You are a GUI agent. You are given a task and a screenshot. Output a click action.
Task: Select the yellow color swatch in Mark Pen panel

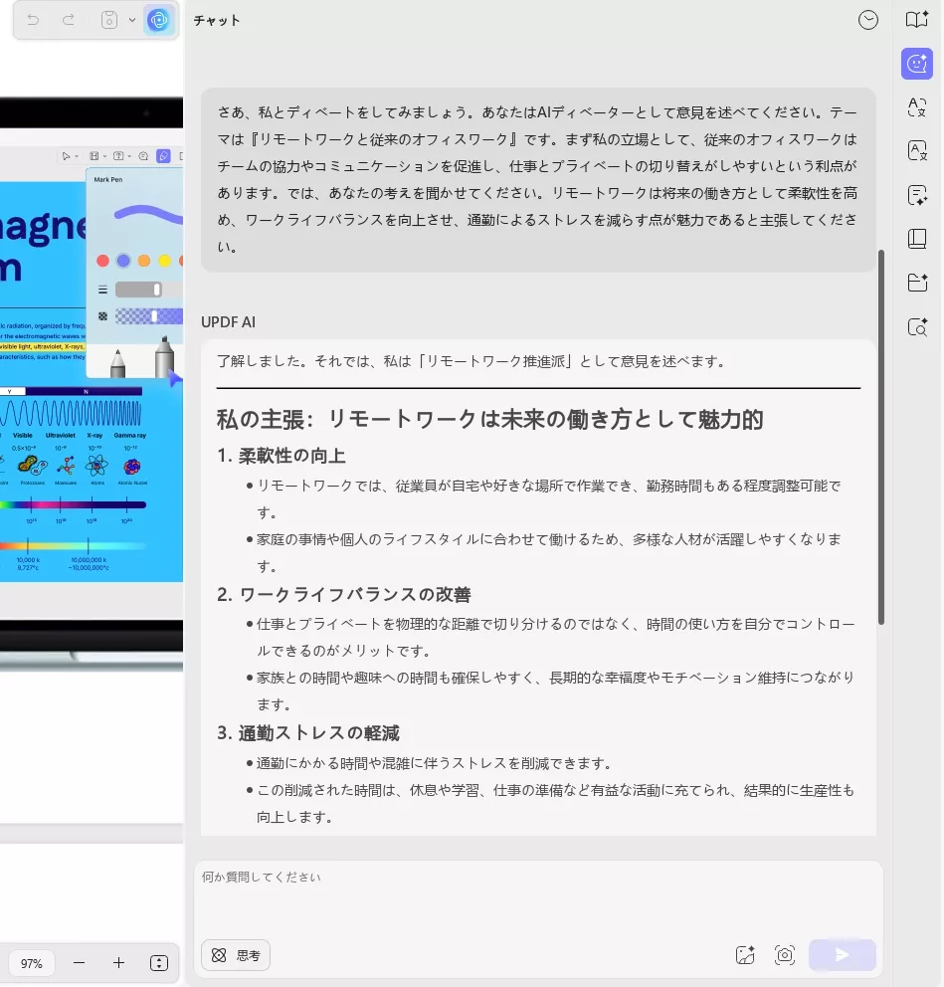coord(165,261)
